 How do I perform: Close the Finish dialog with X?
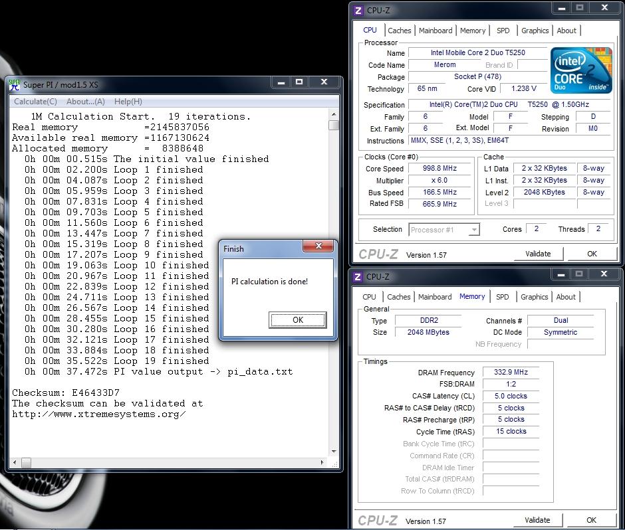pyautogui.click(x=318, y=246)
